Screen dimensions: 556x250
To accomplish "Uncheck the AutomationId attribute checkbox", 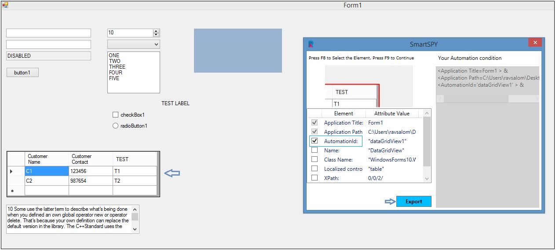I will tap(315, 141).
